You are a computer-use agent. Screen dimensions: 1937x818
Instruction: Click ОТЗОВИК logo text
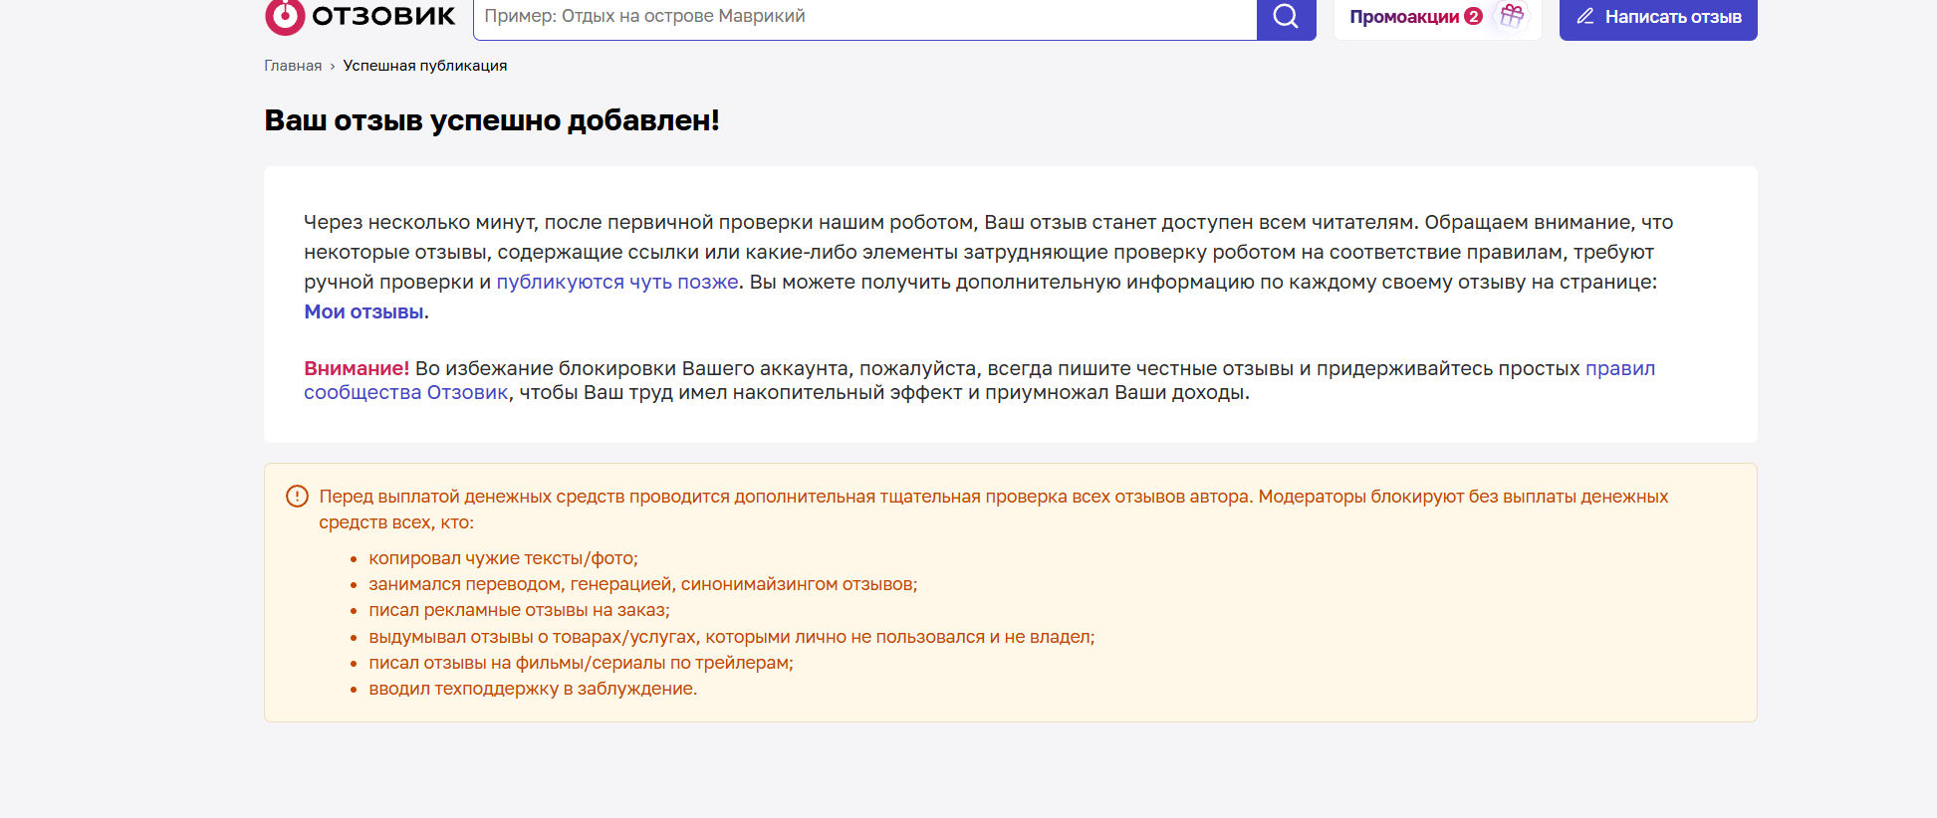[x=383, y=16]
